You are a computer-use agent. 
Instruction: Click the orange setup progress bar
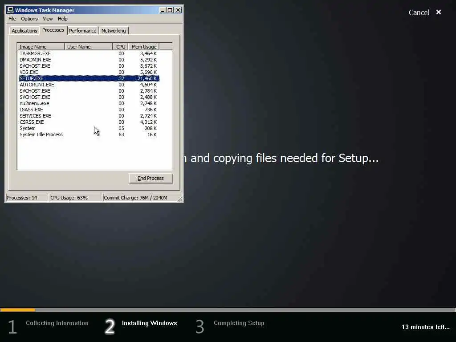[18, 310]
